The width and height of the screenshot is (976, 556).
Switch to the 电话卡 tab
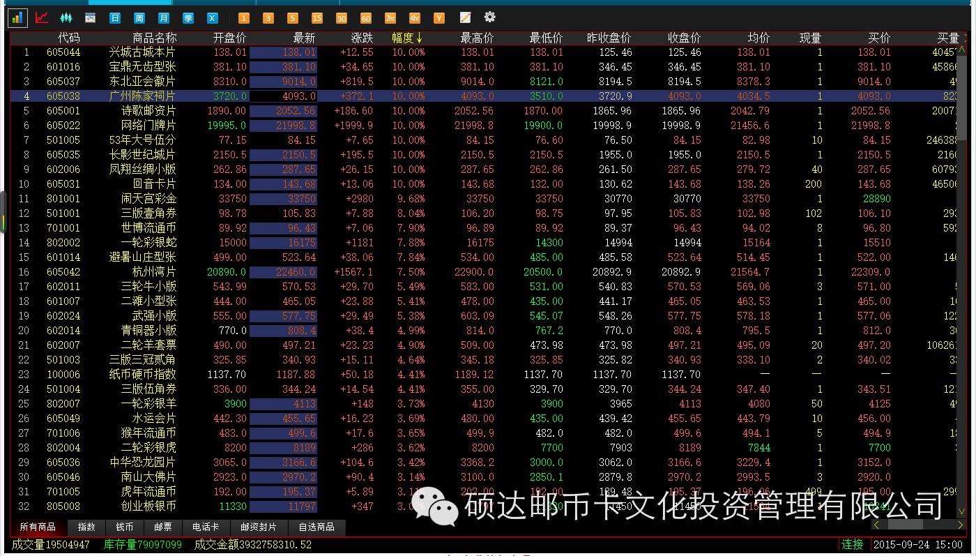pyautogui.click(x=206, y=527)
